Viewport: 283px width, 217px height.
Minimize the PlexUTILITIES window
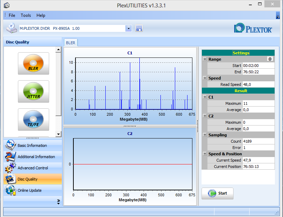click(250, 5)
